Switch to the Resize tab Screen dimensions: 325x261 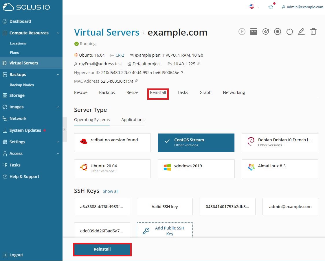point(133,92)
